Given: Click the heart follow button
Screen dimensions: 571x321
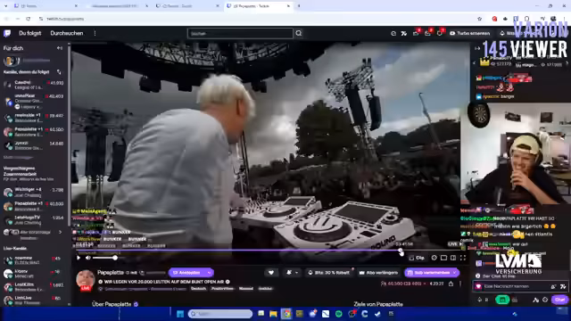Looking at the screenshot, I should click(271, 273).
